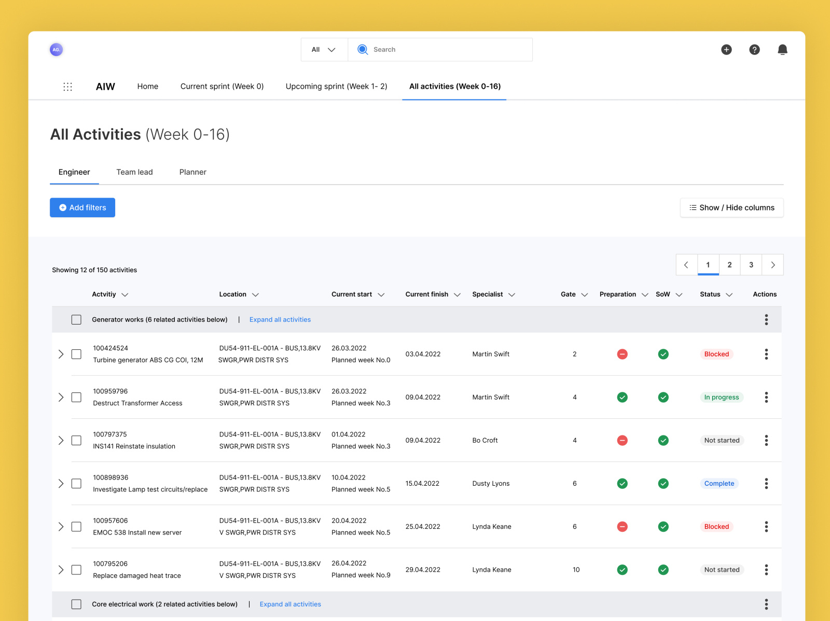The width and height of the screenshot is (830, 621).
Task: Click the green SoW checkmark for Destruct Transformer Access
Action: click(663, 397)
